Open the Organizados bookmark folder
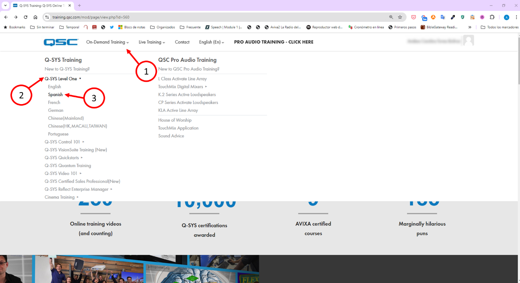Viewport: 520px width, 283px height. click(x=163, y=27)
